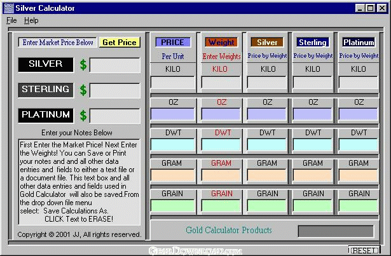Click the navy Sterling column header
Screen dimensions: 391x256
click(x=313, y=42)
